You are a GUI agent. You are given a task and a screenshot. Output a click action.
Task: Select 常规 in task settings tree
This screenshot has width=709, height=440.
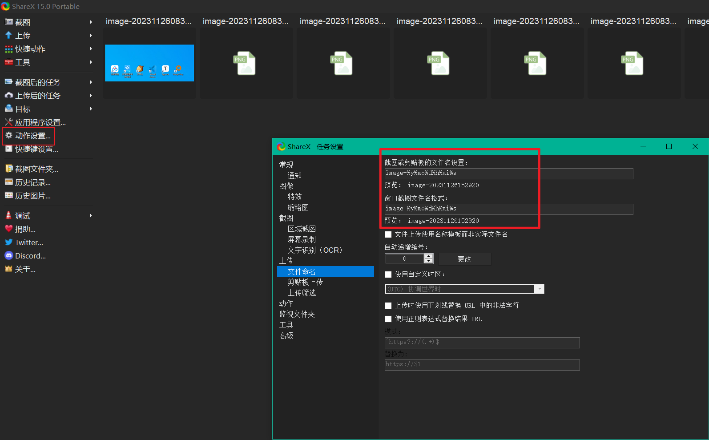286,165
